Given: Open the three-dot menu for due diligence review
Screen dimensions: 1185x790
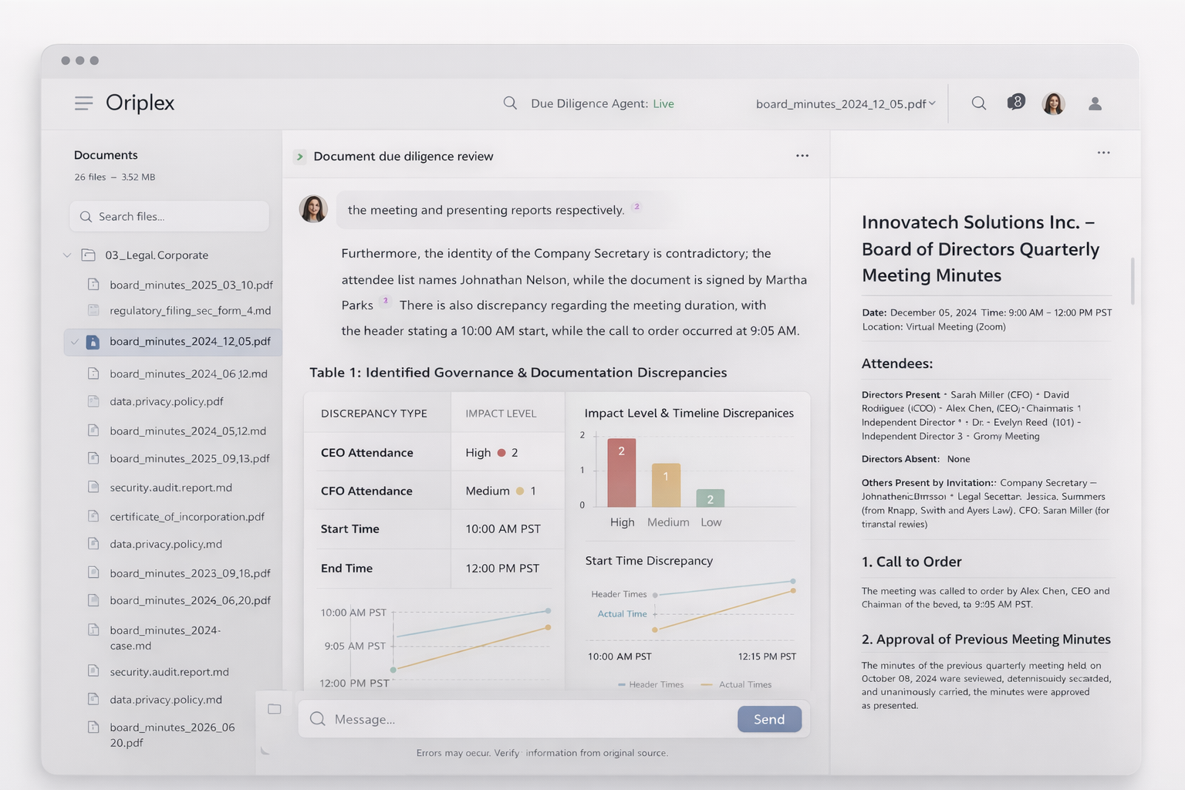Looking at the screenshot, I should (802, 156).
